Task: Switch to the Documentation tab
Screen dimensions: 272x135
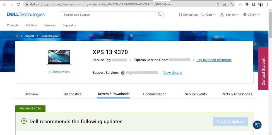Action: click(x=155, y=94)
